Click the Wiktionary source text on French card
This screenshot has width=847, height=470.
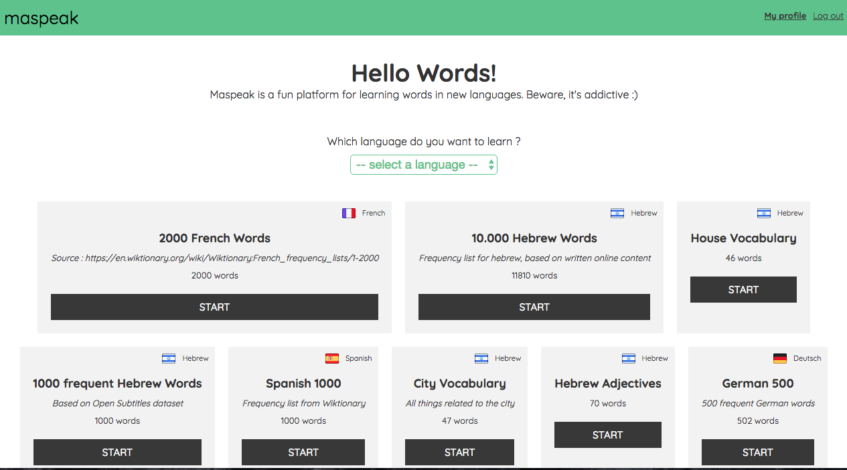(215, 258)
